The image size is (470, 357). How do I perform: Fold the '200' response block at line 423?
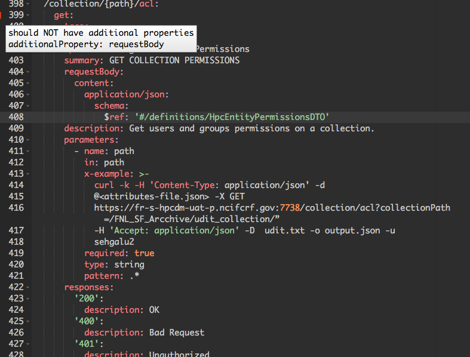[x=28, y=298]
